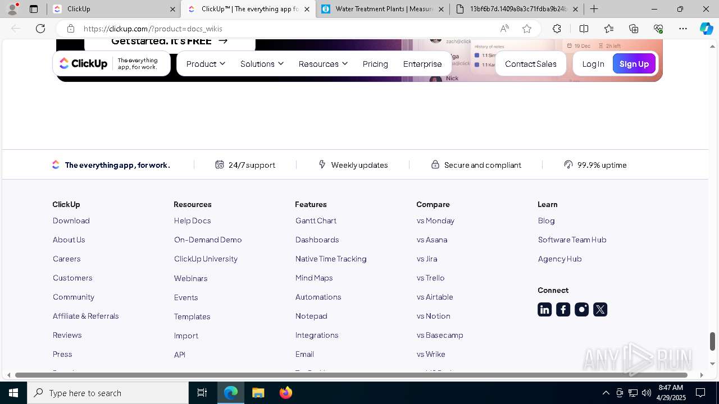Screen dimensions: 719x404
Task: Click Get started. It's FREE button
Action: click(170, 43)
